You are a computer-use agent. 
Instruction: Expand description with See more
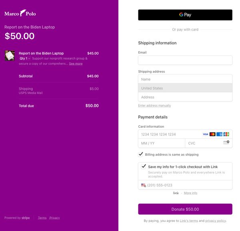[76, 64]
